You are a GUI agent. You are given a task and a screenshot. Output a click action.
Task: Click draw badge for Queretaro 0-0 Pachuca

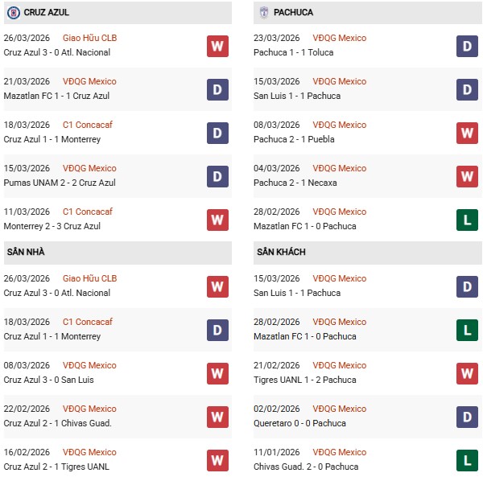(x=468, y=417)
